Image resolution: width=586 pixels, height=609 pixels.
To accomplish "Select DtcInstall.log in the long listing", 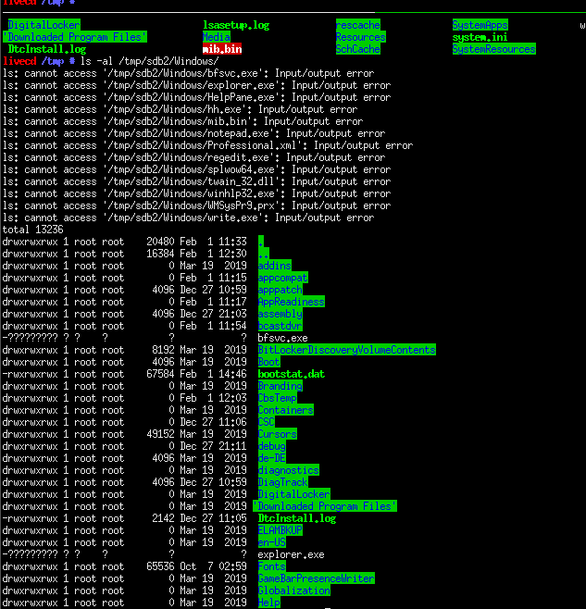I will [x=297, y=519].
